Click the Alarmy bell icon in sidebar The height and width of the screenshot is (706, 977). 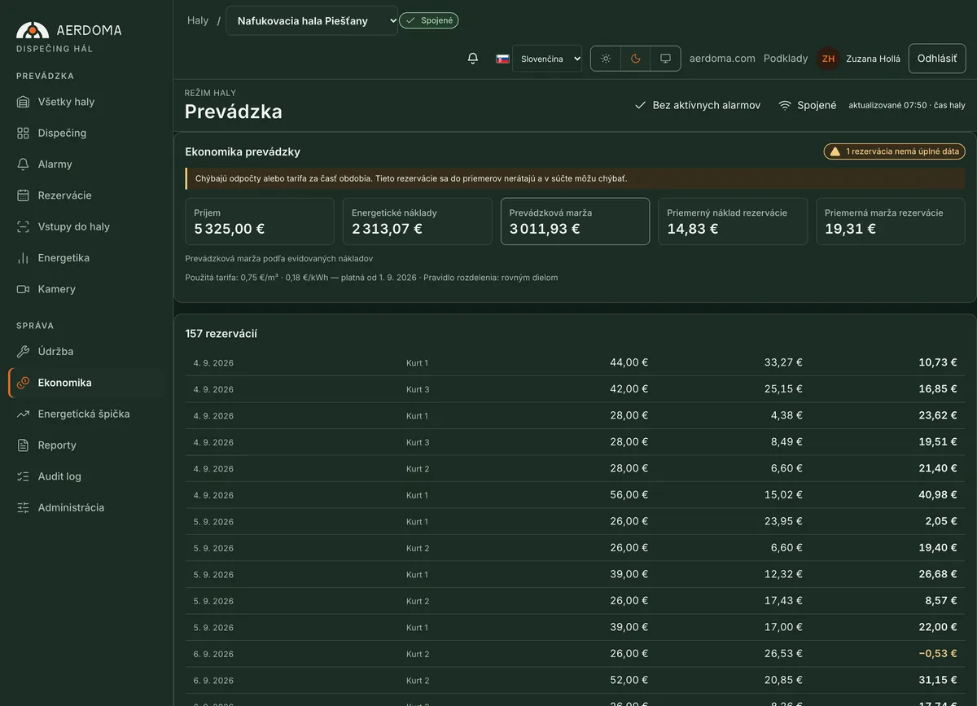pos(23,164)
